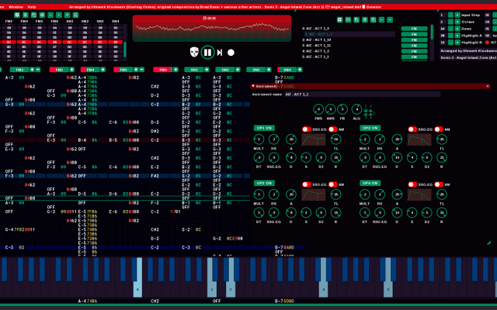Decrease Input Step with minus button
497x310 pixels.
tap(450, 15)
